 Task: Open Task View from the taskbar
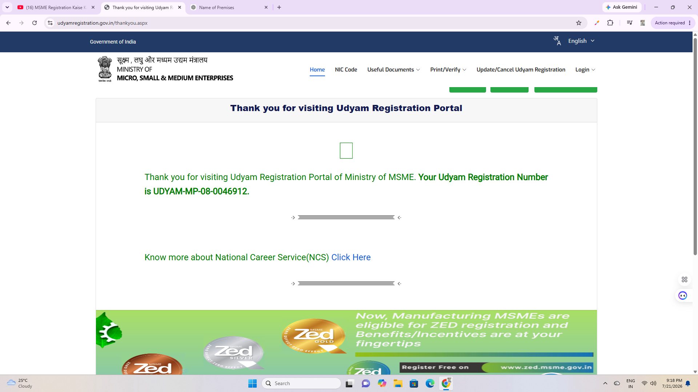tap(349, 383)
